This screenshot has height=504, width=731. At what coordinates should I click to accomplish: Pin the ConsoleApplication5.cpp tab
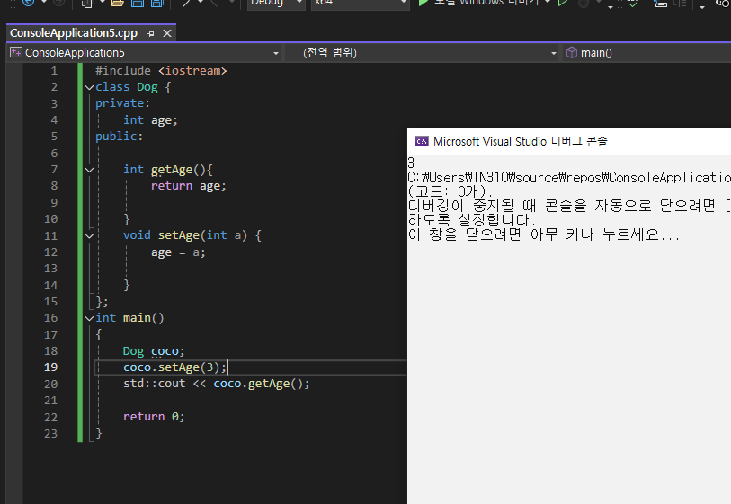pos(150,33)
